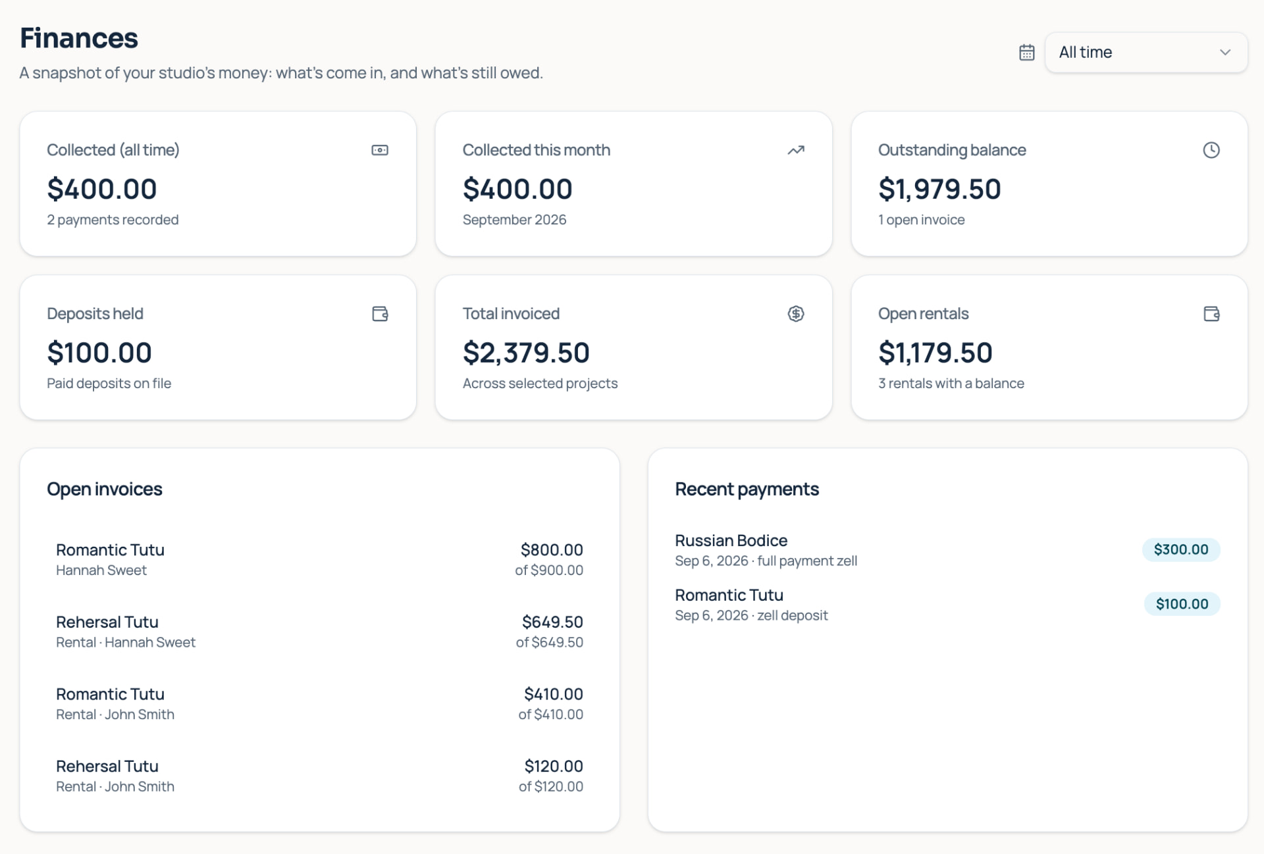Click the $300.00 payment badge
1264x854 pixels.
[1181, 549]
